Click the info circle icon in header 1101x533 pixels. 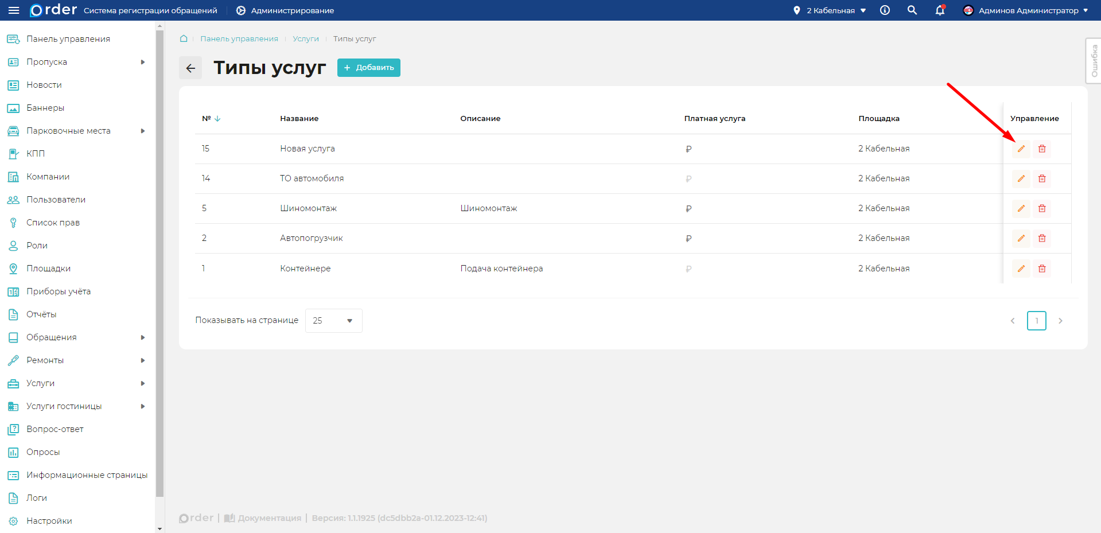885,10
